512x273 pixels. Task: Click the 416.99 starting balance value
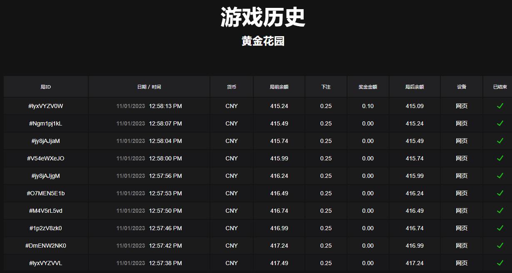tap(279, 228)
